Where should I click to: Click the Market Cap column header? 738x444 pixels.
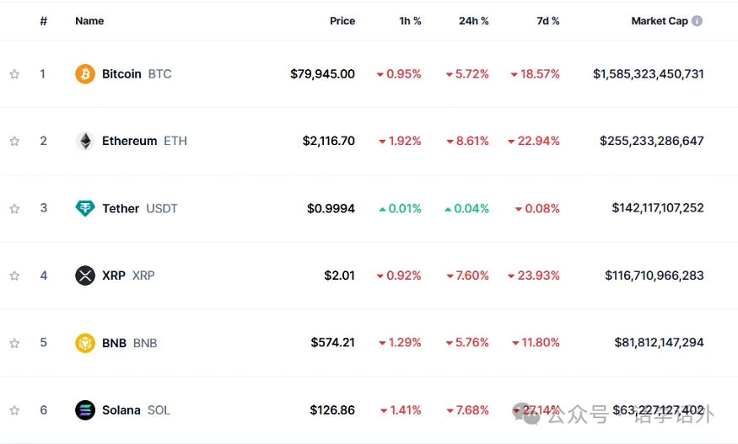(659, 21)
